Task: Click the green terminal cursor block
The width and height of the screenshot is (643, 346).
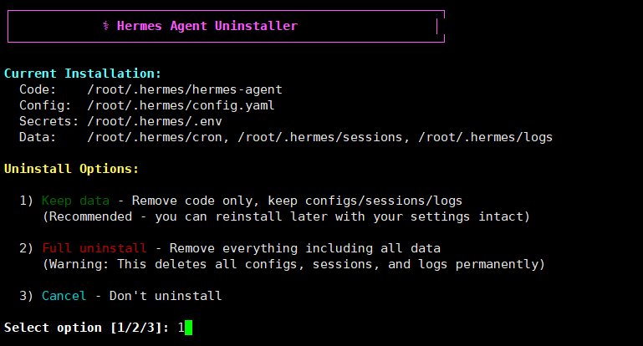Action: 188,328
